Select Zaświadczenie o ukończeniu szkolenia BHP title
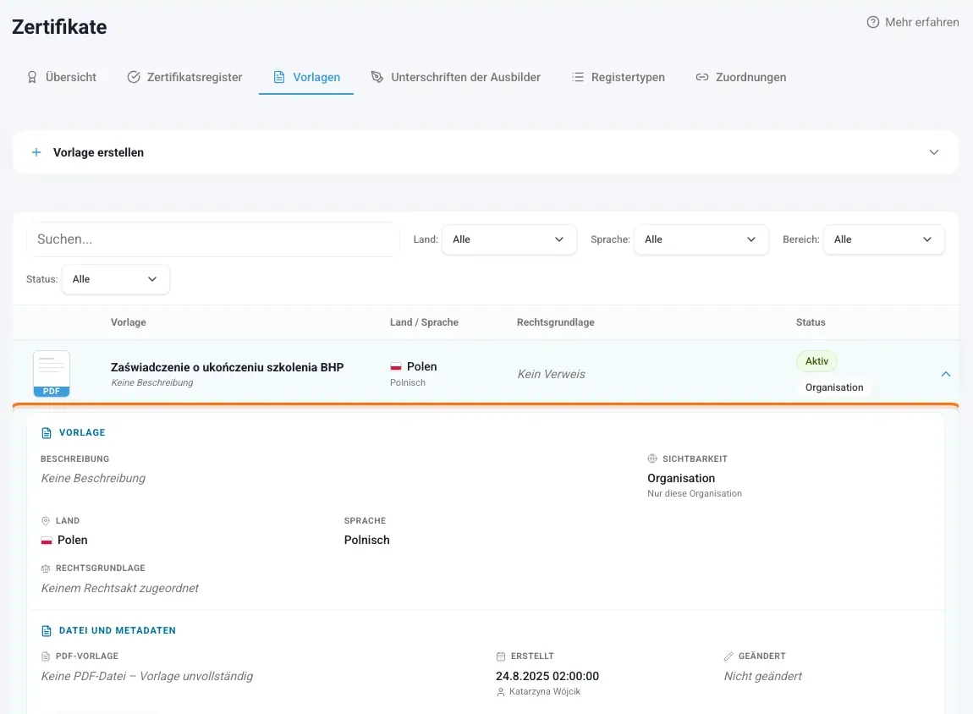The height and width of the screenshot is (714, 973). click(227, 367)
